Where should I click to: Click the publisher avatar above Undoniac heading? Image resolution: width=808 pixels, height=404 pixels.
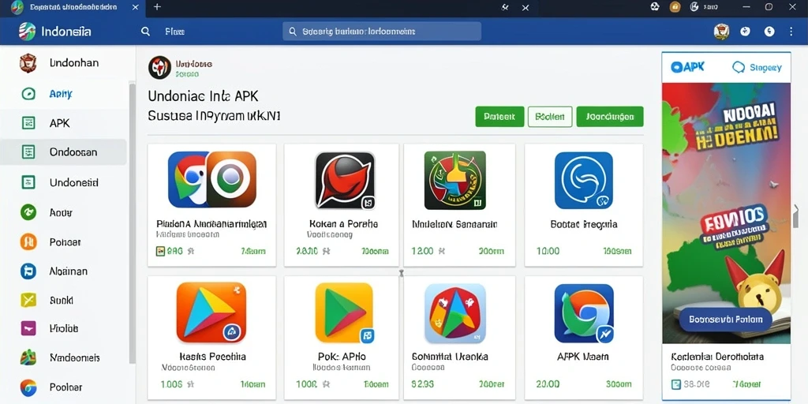159,68
